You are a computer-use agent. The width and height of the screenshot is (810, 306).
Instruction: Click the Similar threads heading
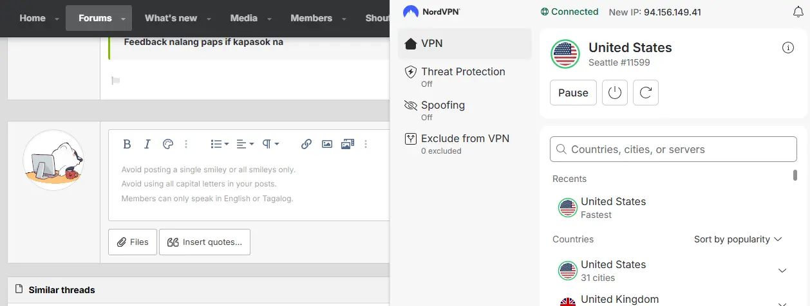click(x=62, y=290)
